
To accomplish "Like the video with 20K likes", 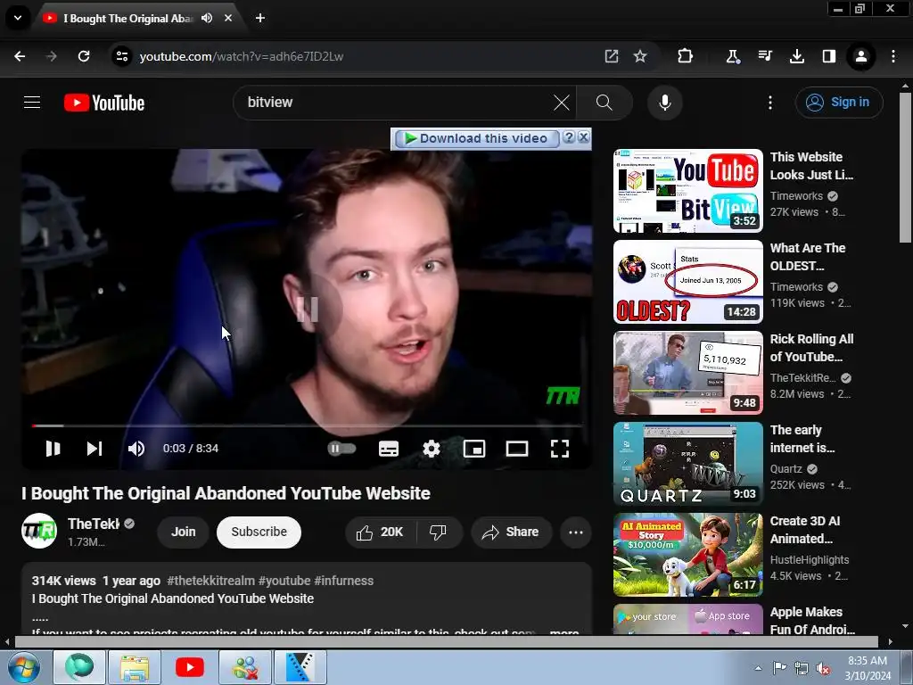I will click(x=381, y=532).
